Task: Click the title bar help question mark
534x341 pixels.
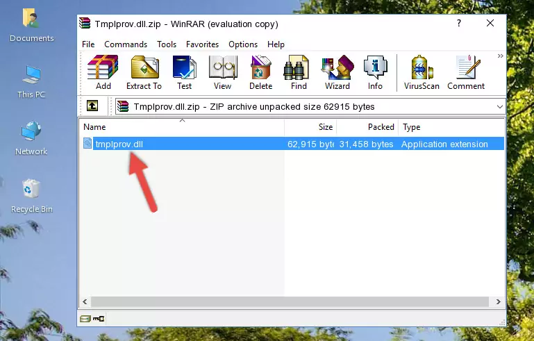Action: tap(459, 23)
